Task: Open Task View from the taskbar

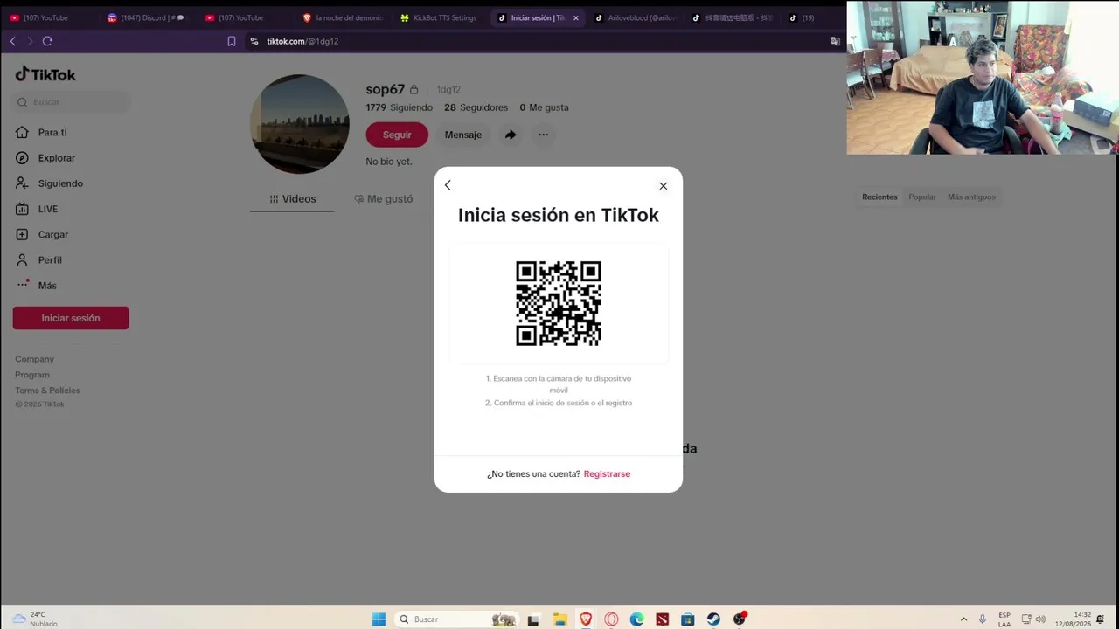Action: [x=533, y=619]
